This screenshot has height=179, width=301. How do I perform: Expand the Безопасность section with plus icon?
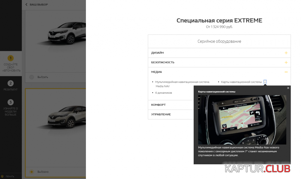(286, 63)
